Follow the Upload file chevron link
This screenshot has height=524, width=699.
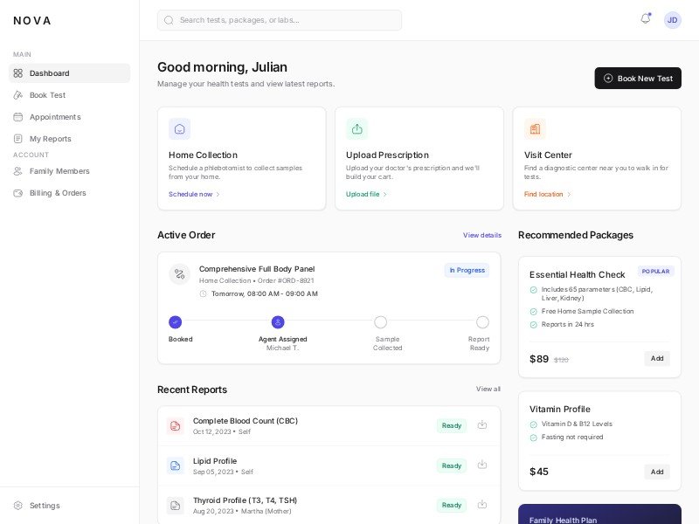[x=366, y=194]
